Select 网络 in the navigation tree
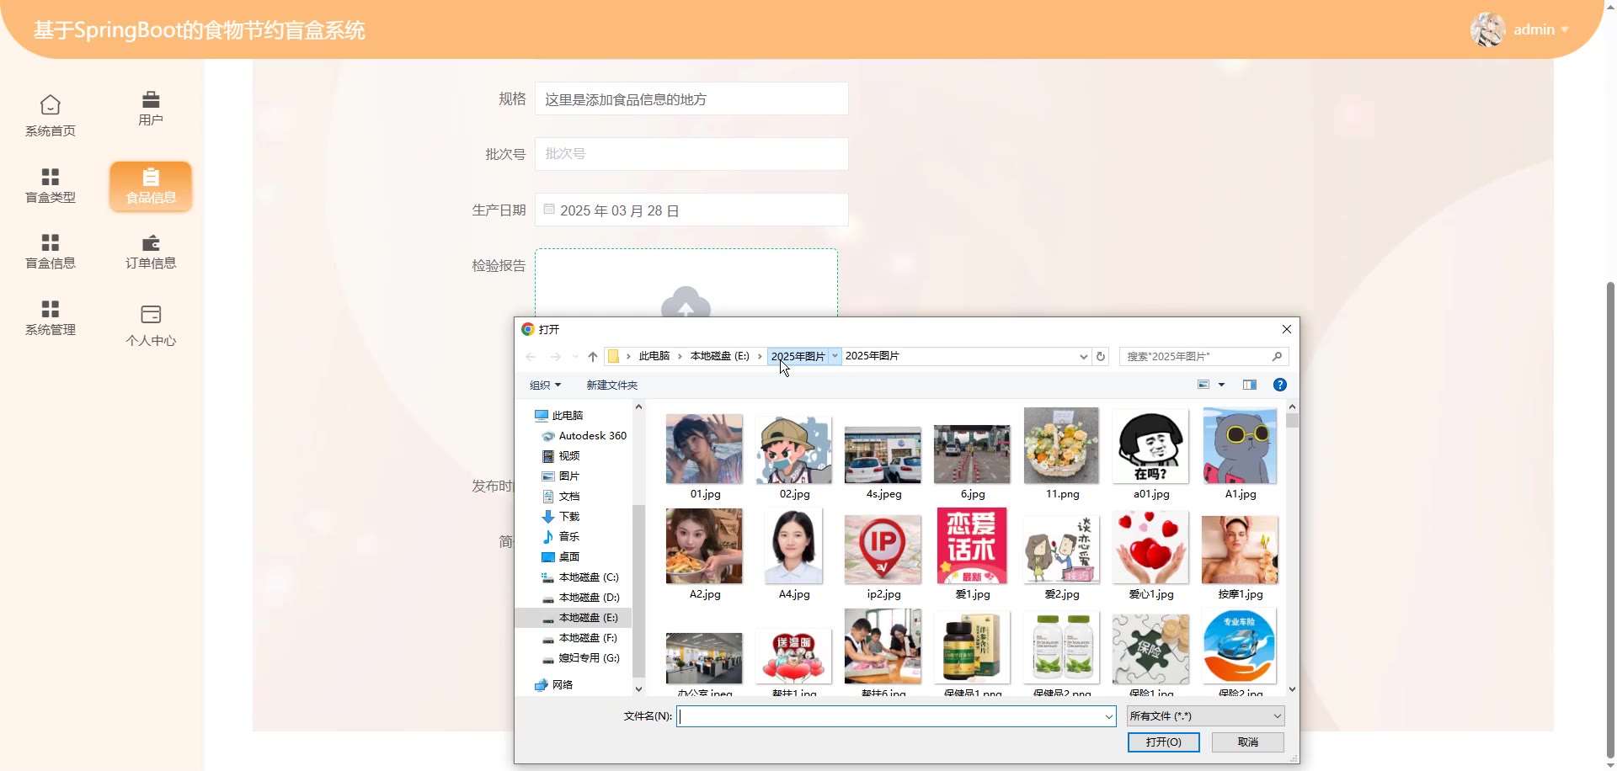This screenshot has width=1617, height=771. click(563, 685)
